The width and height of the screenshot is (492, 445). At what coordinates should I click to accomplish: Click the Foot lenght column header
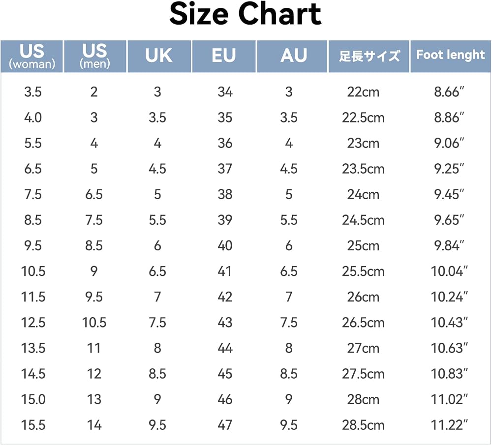451,56
